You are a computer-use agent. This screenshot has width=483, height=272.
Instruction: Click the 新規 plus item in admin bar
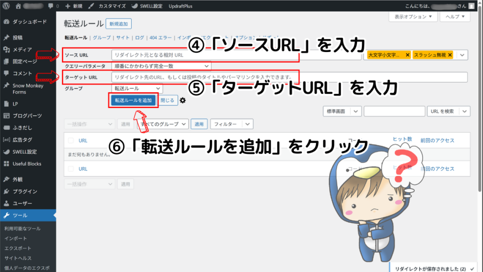click(74, 6)
